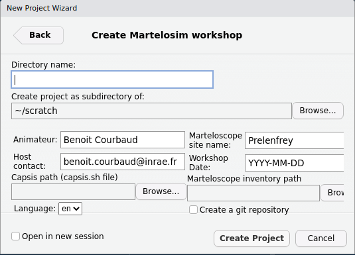
Task: Click the ~/scratch subdirectory path field
Action: (151, 111)
